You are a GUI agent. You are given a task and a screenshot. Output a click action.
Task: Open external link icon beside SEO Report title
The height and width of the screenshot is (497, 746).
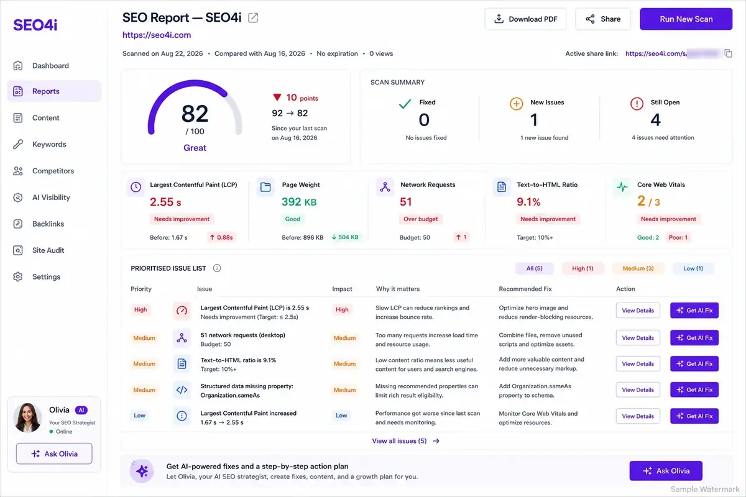click(x=253, y=18)
